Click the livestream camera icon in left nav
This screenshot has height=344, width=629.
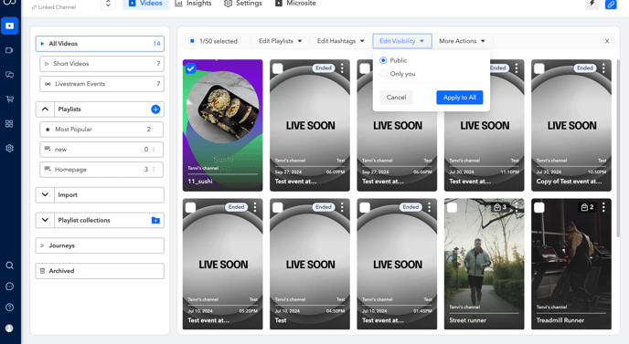coord(10,50)
